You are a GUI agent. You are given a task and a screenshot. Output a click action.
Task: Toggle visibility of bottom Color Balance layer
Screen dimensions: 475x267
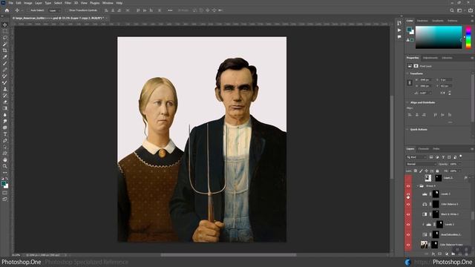pyautogui.click(x=408, y=245)
